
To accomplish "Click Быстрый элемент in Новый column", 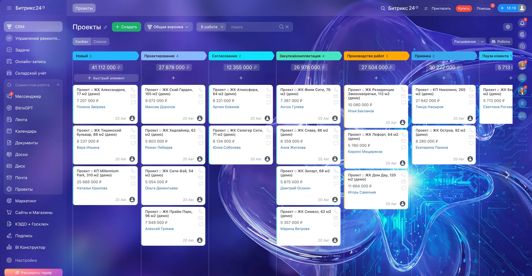I will tap(106, 78).
